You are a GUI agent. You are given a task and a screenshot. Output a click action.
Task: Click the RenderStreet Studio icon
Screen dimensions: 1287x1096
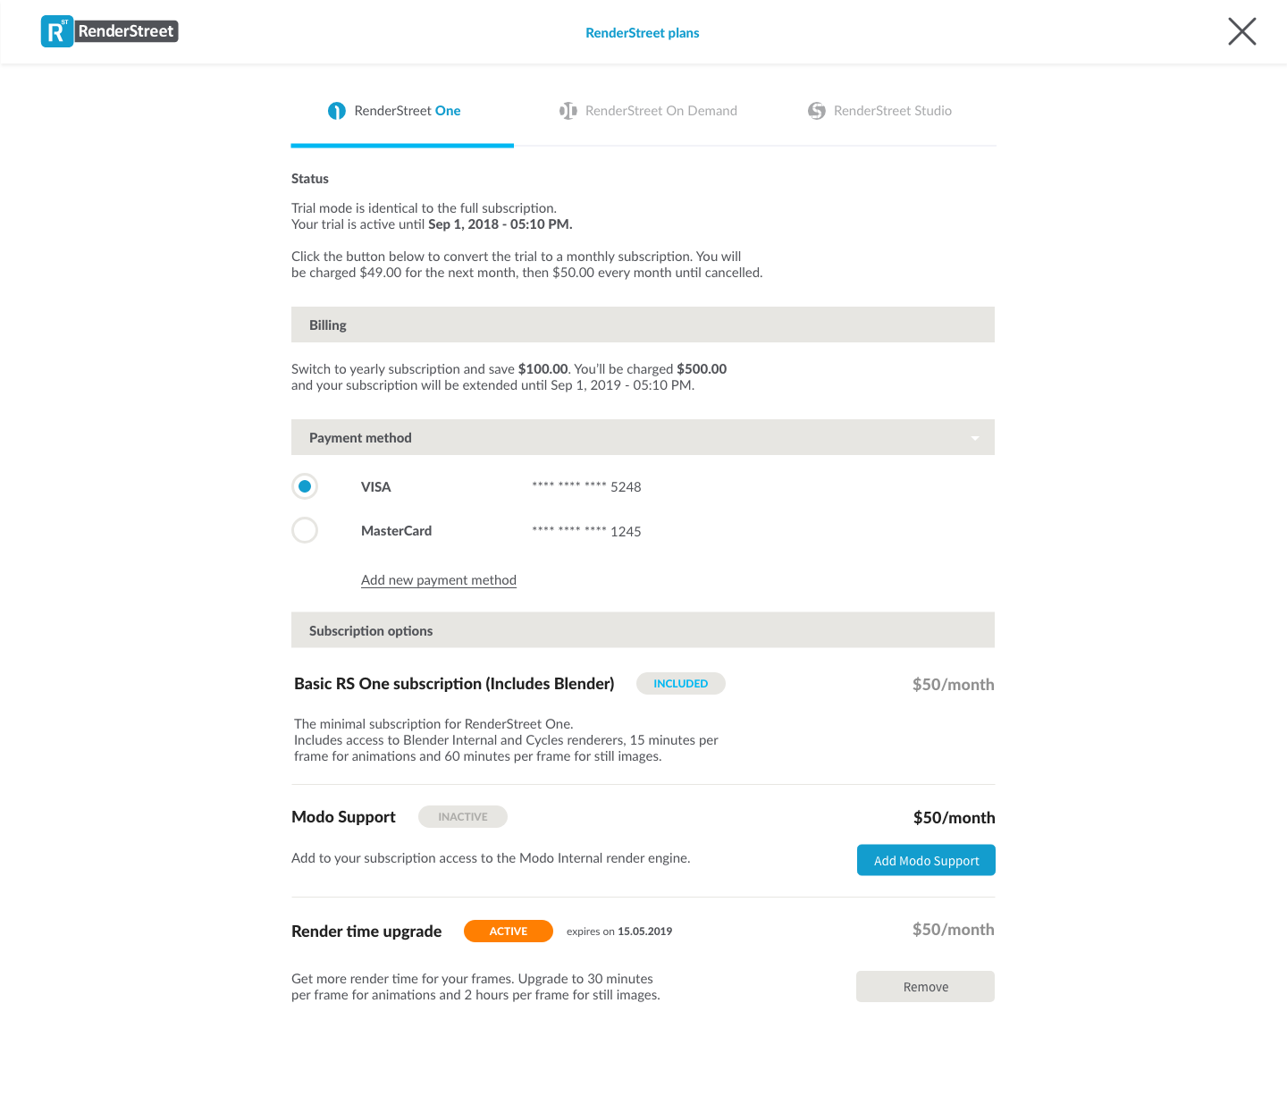816,111
